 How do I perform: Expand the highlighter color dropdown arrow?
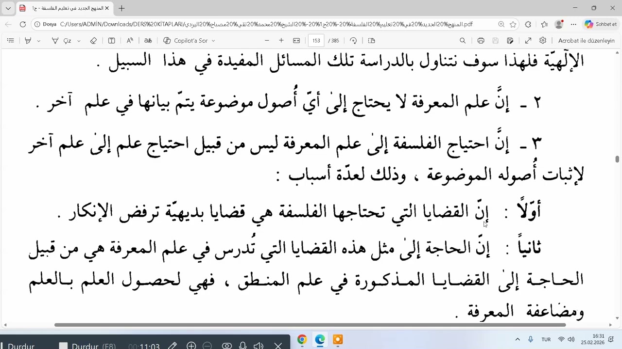pos(38,41)
